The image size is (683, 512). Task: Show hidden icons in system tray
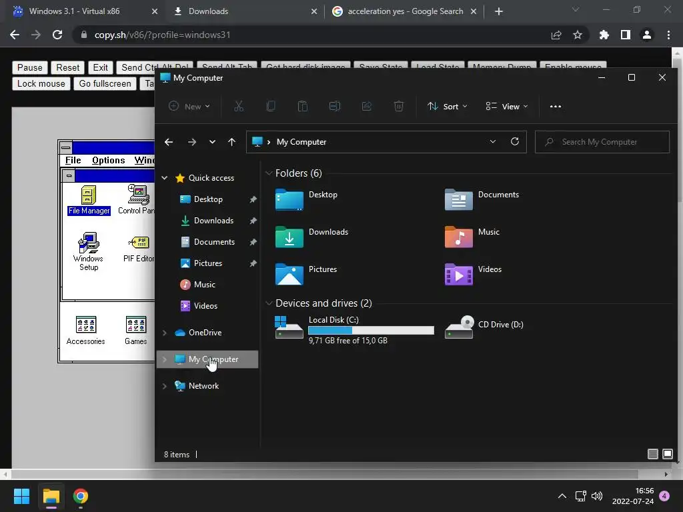tap(562, 496)
